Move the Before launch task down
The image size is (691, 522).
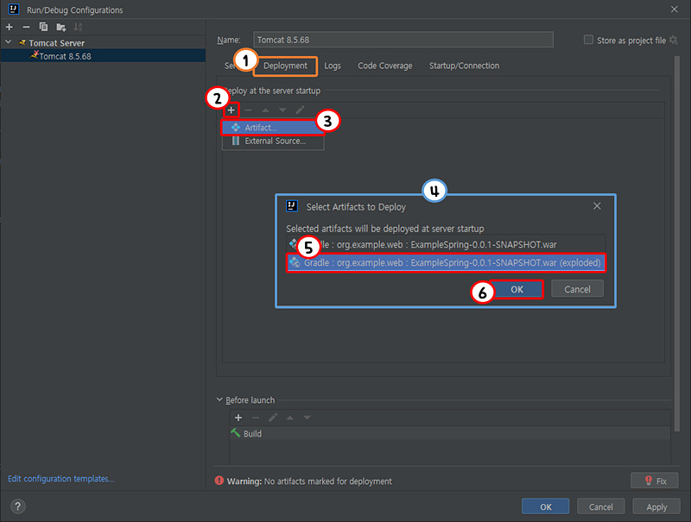pyautogui.click(x=307, y=418)
